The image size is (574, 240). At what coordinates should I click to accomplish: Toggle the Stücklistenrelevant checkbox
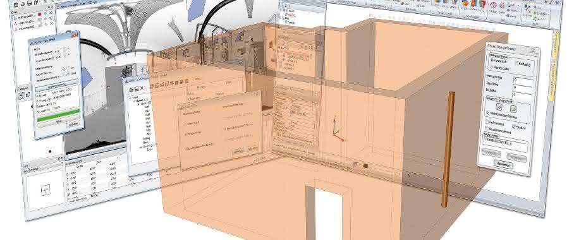point(487,128)
